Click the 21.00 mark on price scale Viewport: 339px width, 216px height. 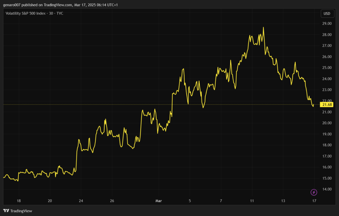pos(327,112)
